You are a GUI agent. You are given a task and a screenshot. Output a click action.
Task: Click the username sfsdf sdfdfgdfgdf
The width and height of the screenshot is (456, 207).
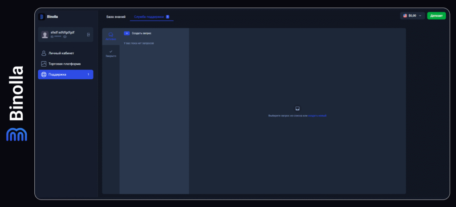tap(63, 32)
